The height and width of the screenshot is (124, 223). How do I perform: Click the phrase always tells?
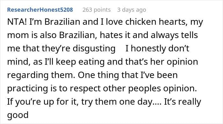coord(174,35)
